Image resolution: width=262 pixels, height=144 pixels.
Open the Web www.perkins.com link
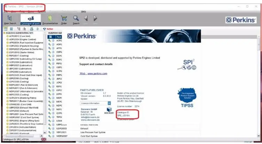93,73
